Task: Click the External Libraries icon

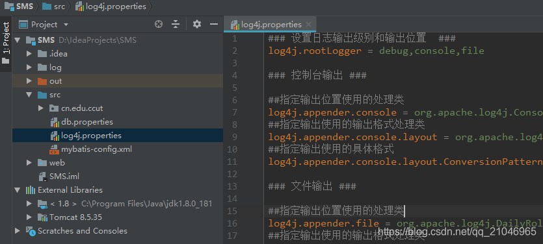Action: pyautogui.click(x=31, y=190)
